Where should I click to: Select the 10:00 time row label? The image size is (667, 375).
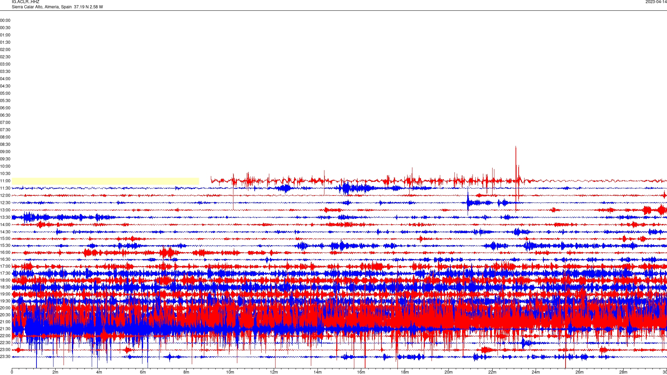click(x=5, y=166)
